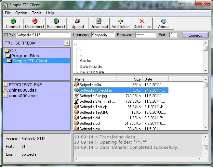Open the Help menu
The width and height of the screenshot is (213, 167).
(50, 13)
